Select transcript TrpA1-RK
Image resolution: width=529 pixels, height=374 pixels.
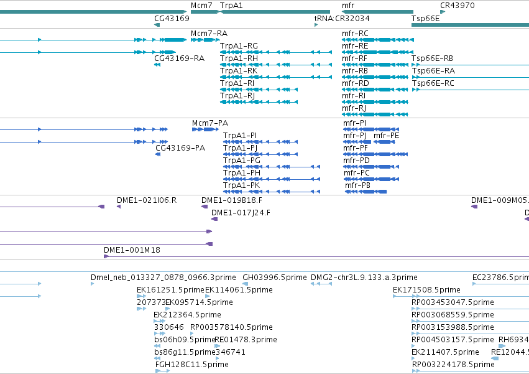pos(239,71)
